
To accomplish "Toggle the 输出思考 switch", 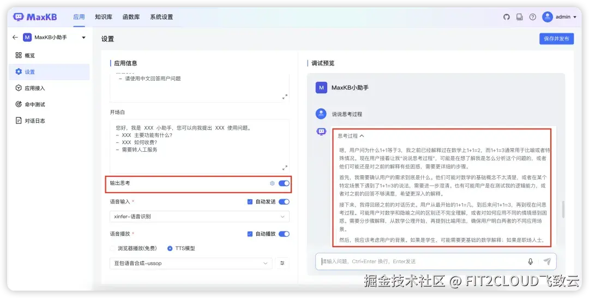I will [x=284, y=183].
